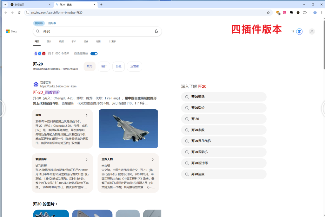The height and width of the screenshot is (217, 325).
Task: Close the 新标签页 tab
Action: 50,4
